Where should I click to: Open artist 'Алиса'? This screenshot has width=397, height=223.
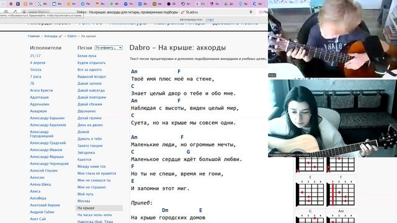pos(35,191)
